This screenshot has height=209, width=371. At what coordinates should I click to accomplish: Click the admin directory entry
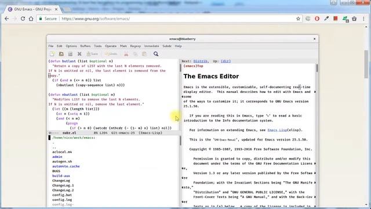(57, 157)
